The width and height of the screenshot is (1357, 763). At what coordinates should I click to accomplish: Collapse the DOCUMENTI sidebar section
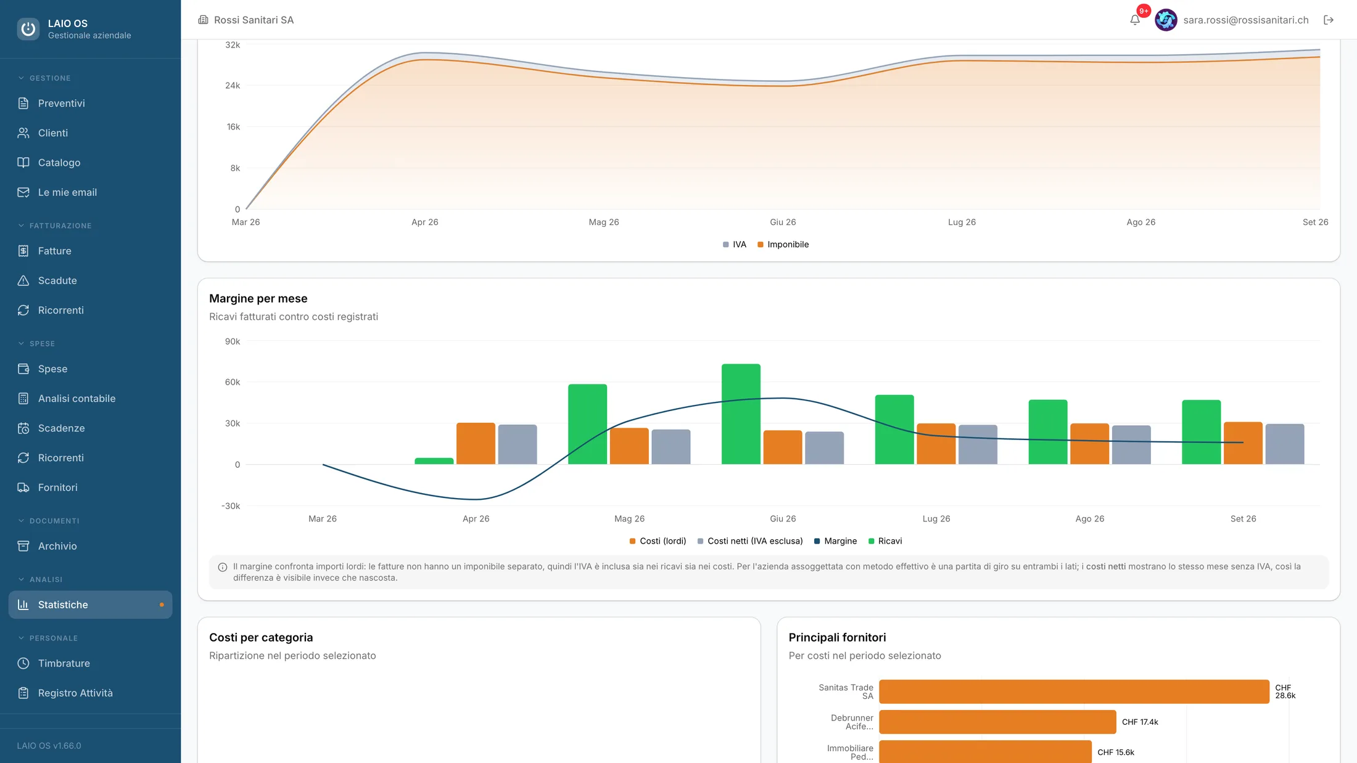click(49, 521)
